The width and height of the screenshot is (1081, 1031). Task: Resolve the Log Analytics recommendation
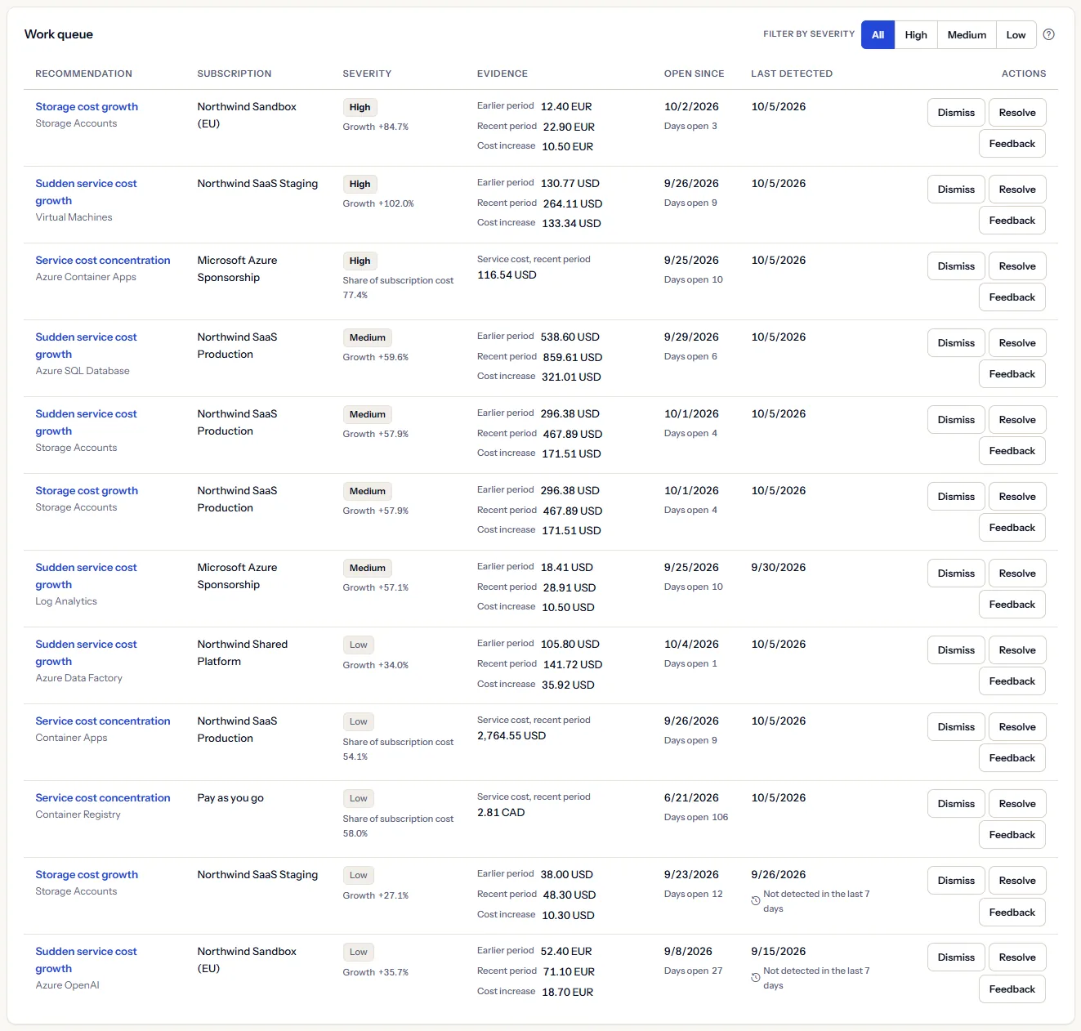pyautogui.click(x=1017, y=574)
